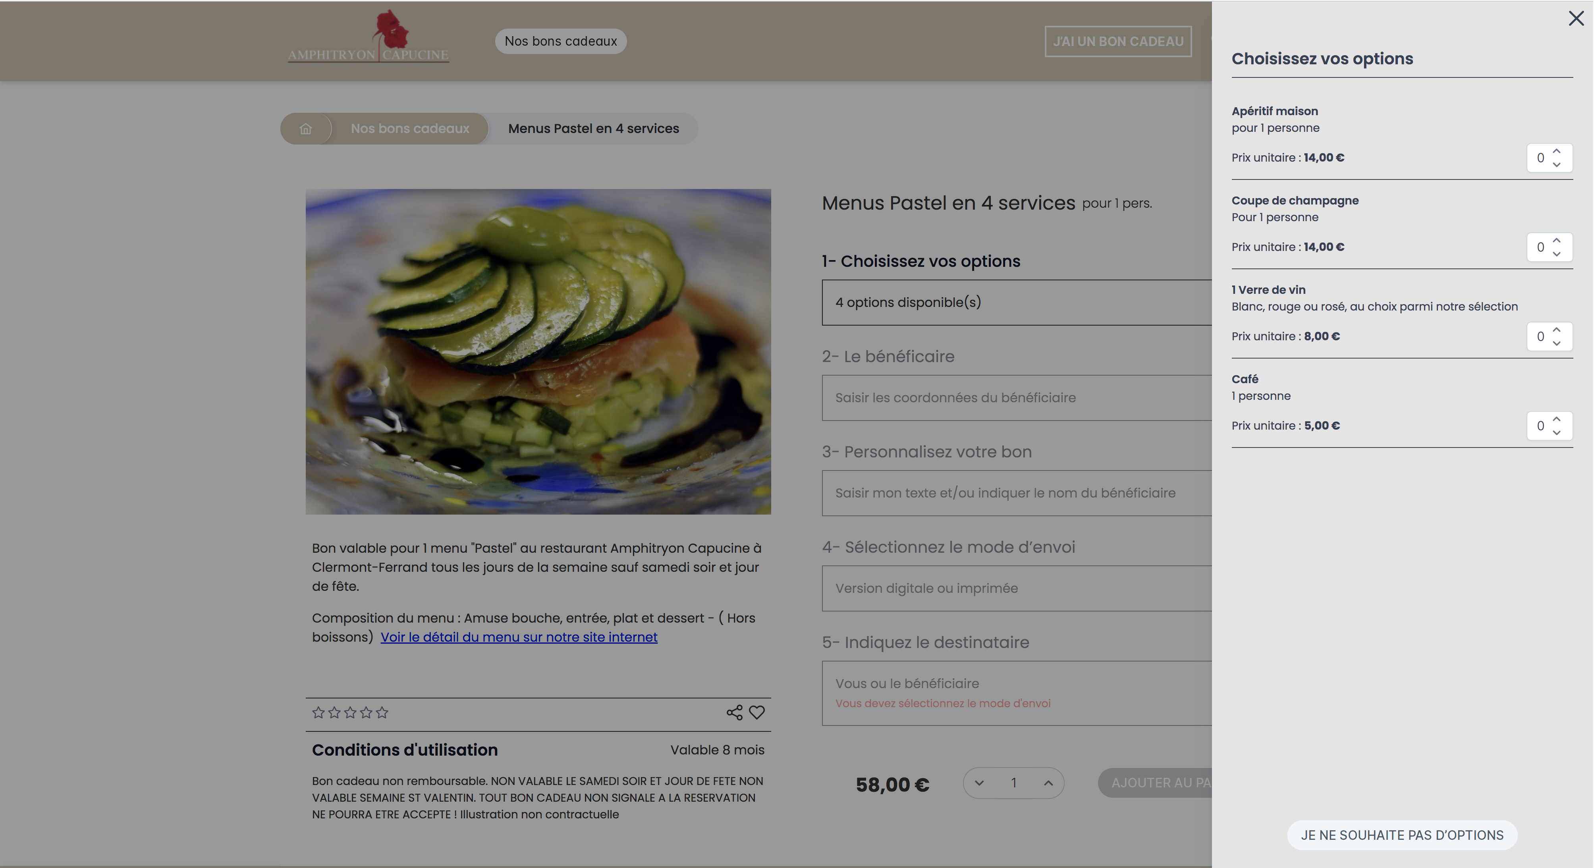
Task: Open Voir le détail du menu link
Action: click(x=519, y=637)
